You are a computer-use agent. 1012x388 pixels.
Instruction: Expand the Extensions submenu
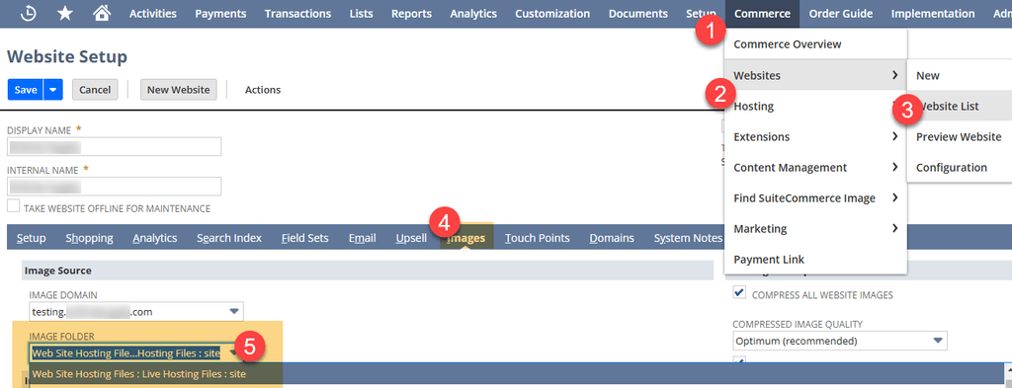tap(815, 136)
